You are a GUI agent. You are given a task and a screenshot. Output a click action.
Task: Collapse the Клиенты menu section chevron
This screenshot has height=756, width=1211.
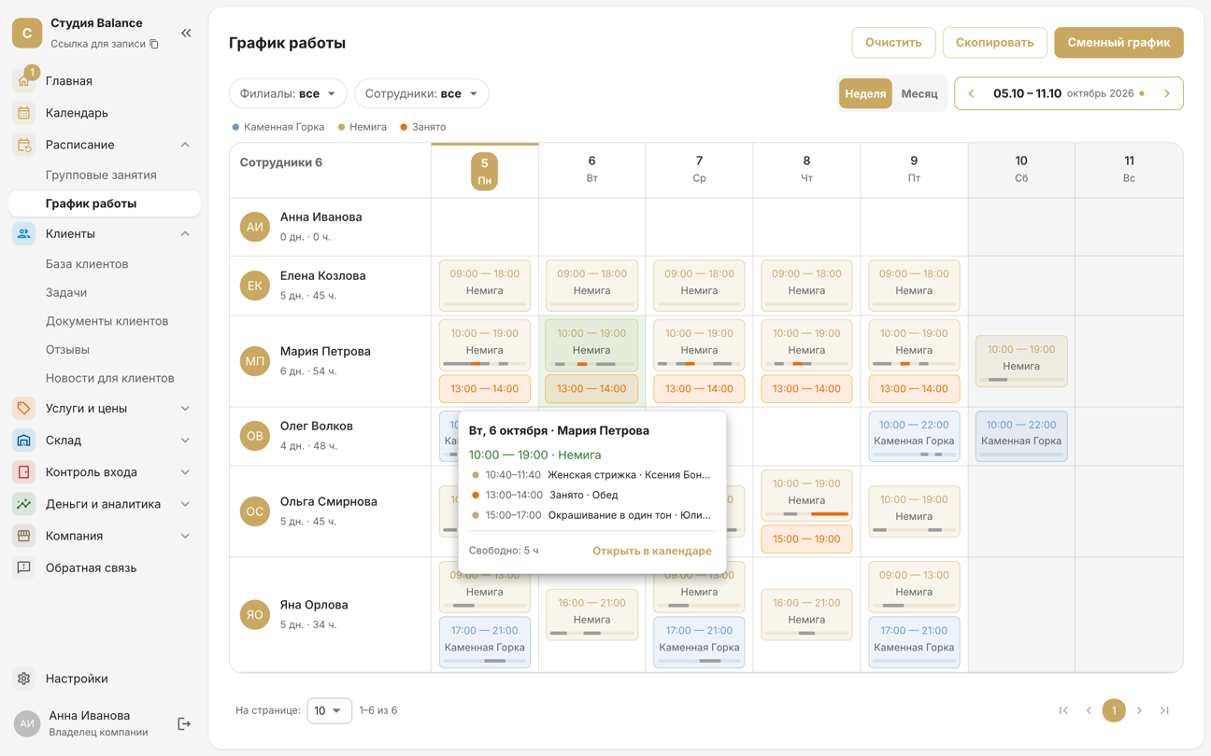click(x=185, y=233)
